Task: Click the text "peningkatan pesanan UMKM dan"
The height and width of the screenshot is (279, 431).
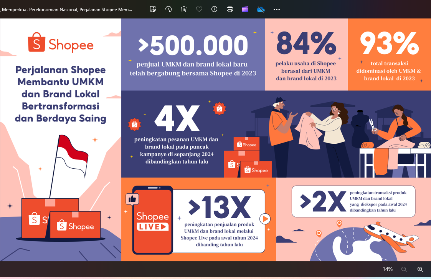Action: point(176,139)
